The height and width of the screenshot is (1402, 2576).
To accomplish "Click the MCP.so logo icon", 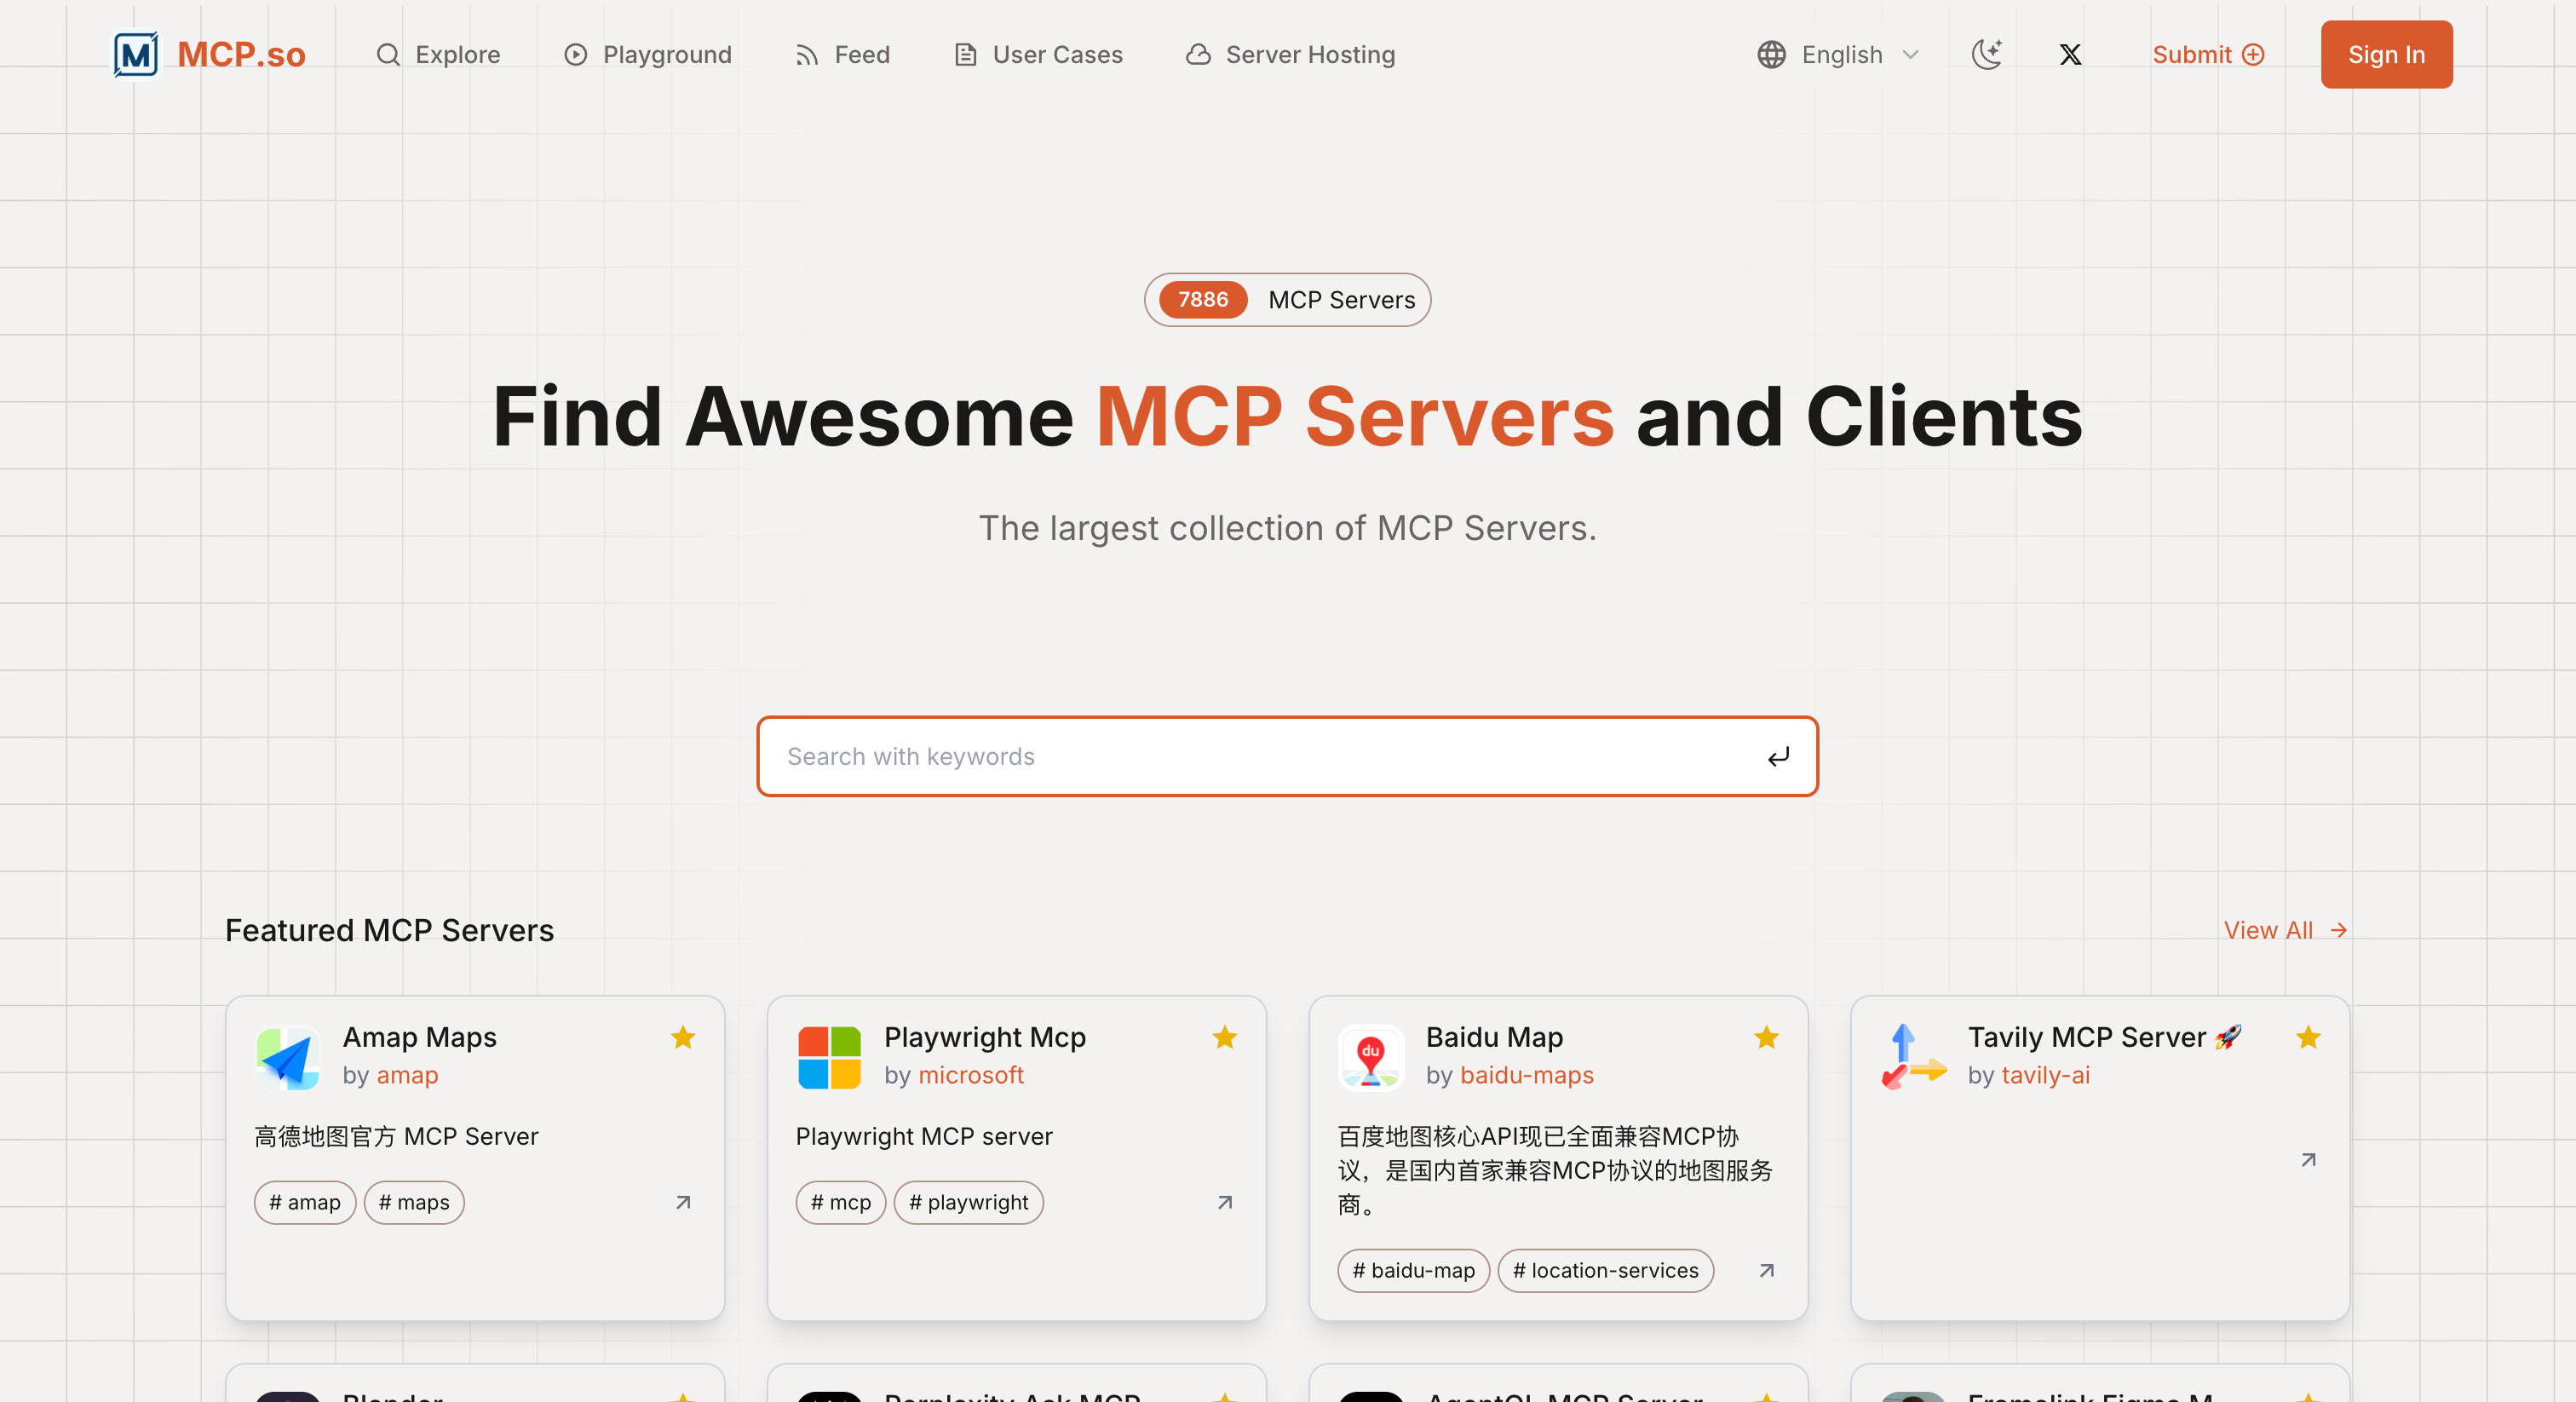I will pyautogui.click(x=136, y=54).
